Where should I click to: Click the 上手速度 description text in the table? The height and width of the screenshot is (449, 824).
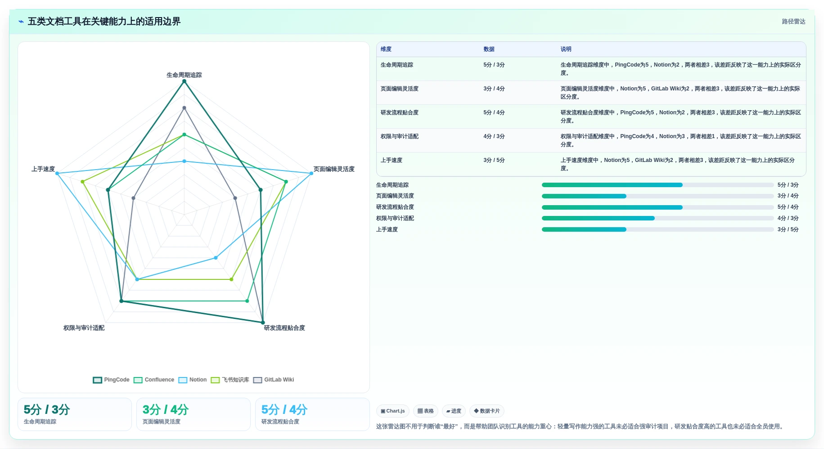pyautogui.click(x=678, y=164)
